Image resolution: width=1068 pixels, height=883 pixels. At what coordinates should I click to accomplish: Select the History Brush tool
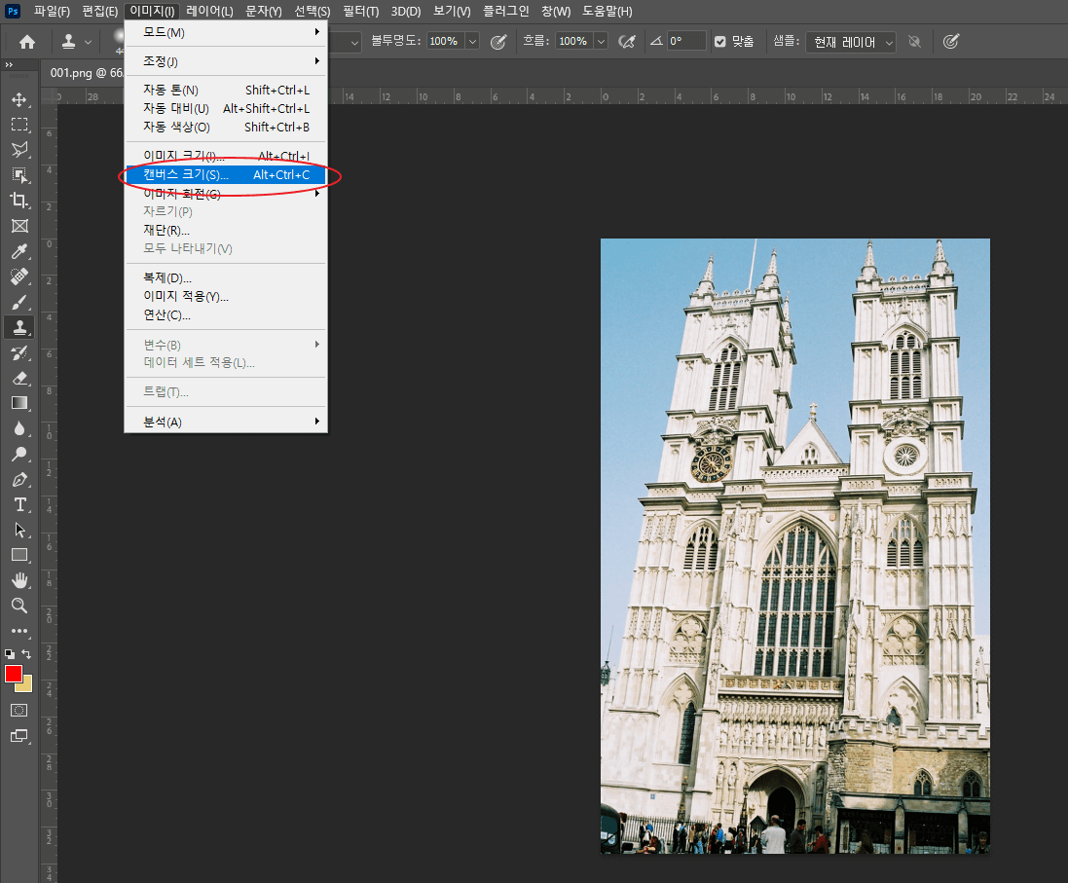19,353
